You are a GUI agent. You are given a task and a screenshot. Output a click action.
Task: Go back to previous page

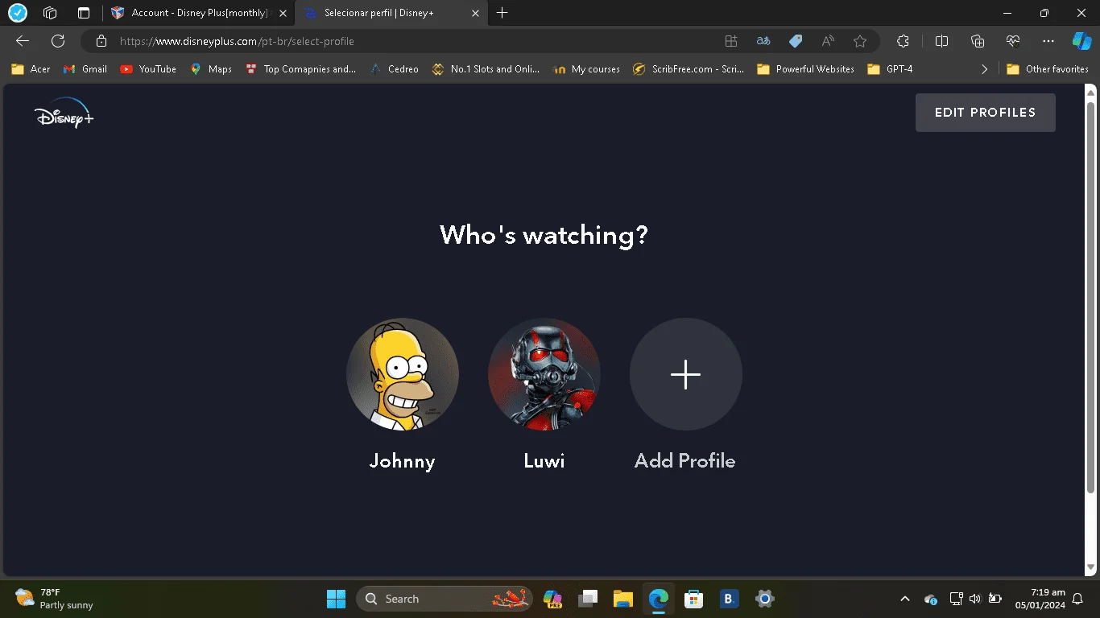click(23, 41)
